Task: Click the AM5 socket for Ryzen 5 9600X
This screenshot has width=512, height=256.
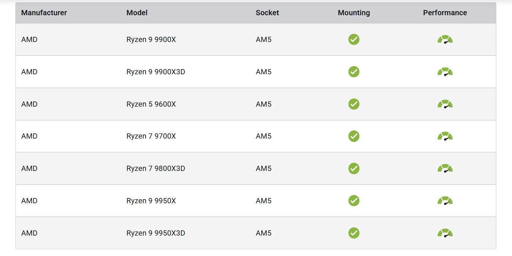Action: (x=264, y=104)
